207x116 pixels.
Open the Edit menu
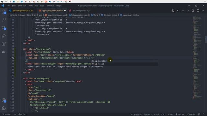coord(14,6)
